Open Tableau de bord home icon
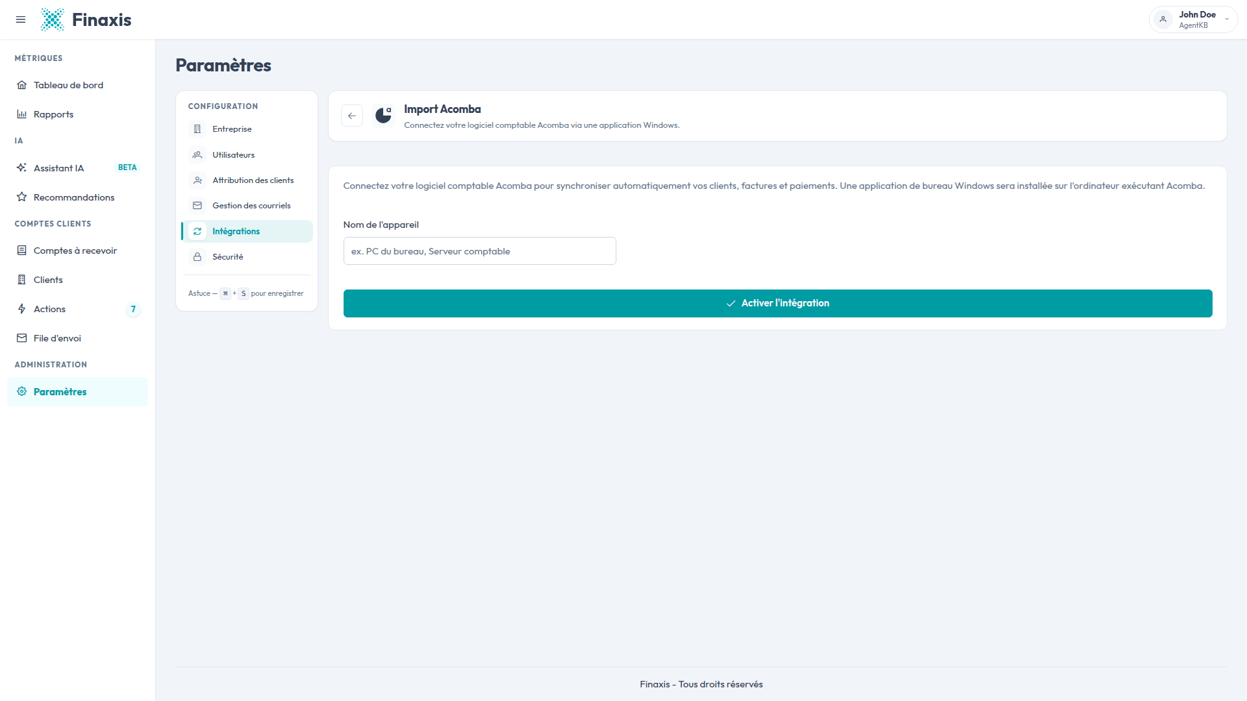This screenshot has width=1247, height=701. [21, 85]
